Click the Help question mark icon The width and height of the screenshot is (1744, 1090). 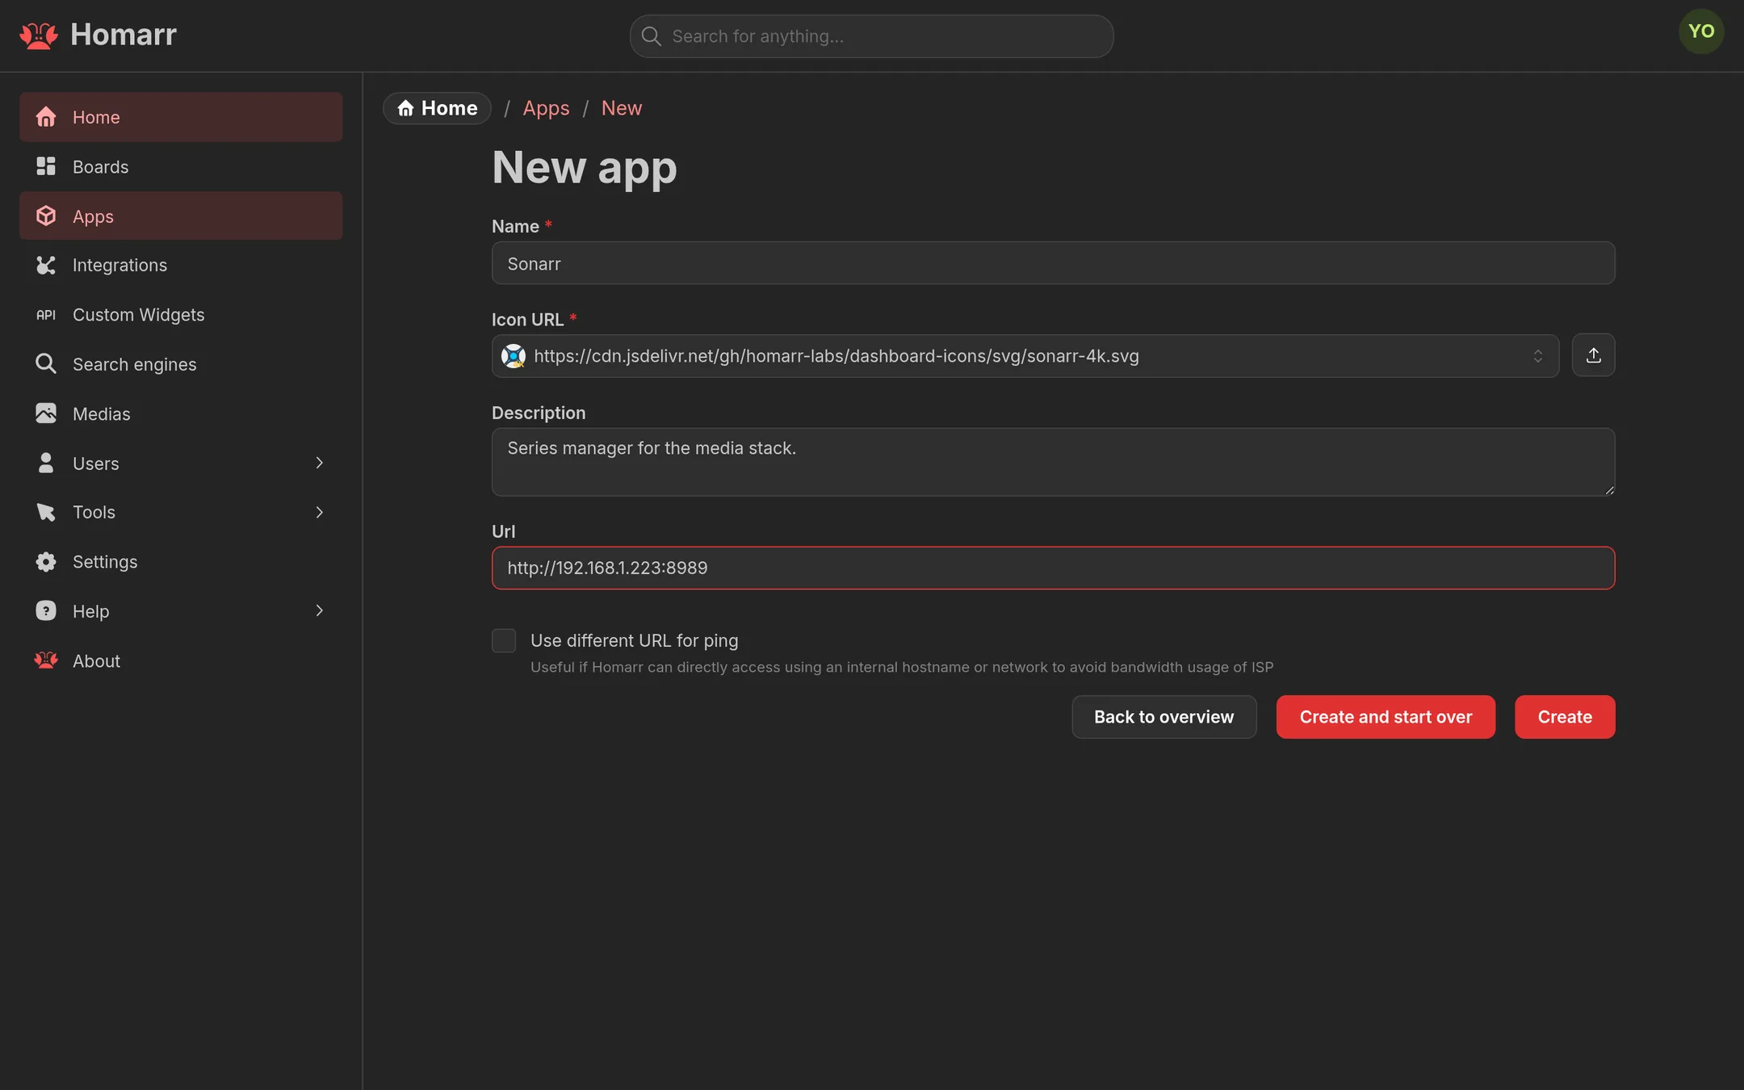point(46,611)
